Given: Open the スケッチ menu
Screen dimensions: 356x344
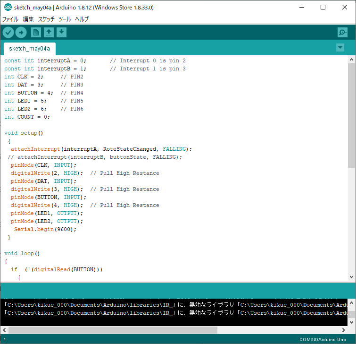Looking at the screenshot, I should (x=46, y=19).
